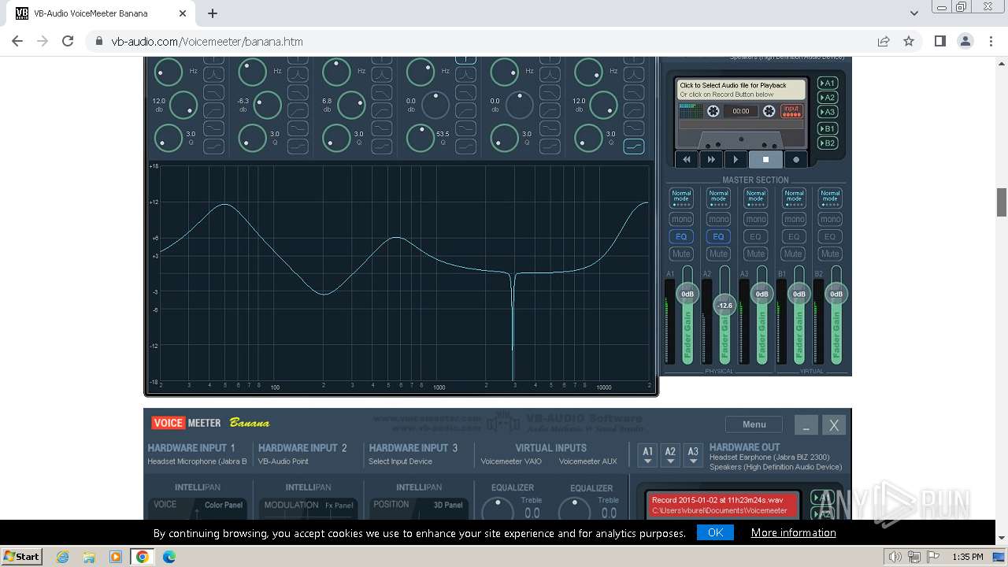The image size is (1008, 567).
Task: Enable mono on A1 bus
Action: (x=681, y=219)
